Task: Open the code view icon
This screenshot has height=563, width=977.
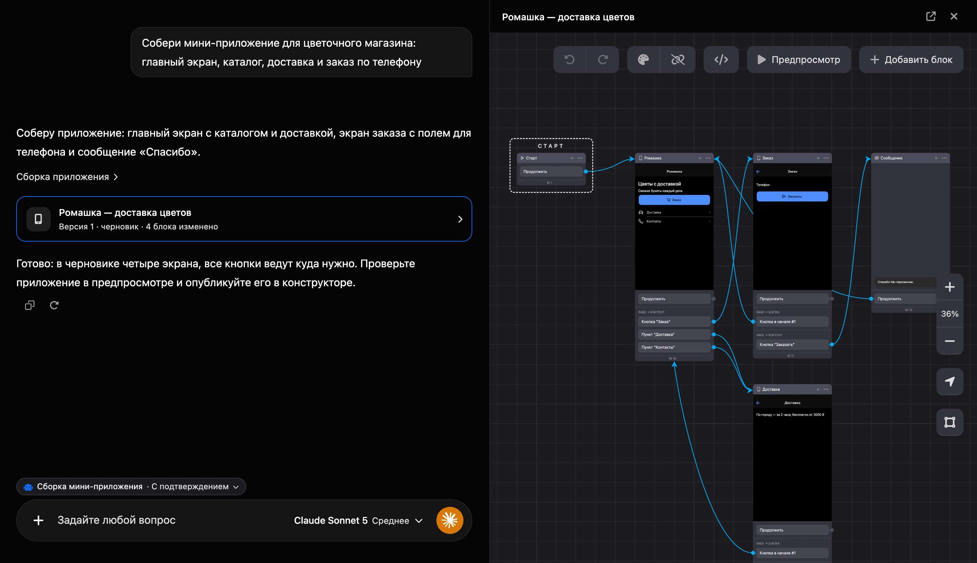Action: click(x=721, y=60)
